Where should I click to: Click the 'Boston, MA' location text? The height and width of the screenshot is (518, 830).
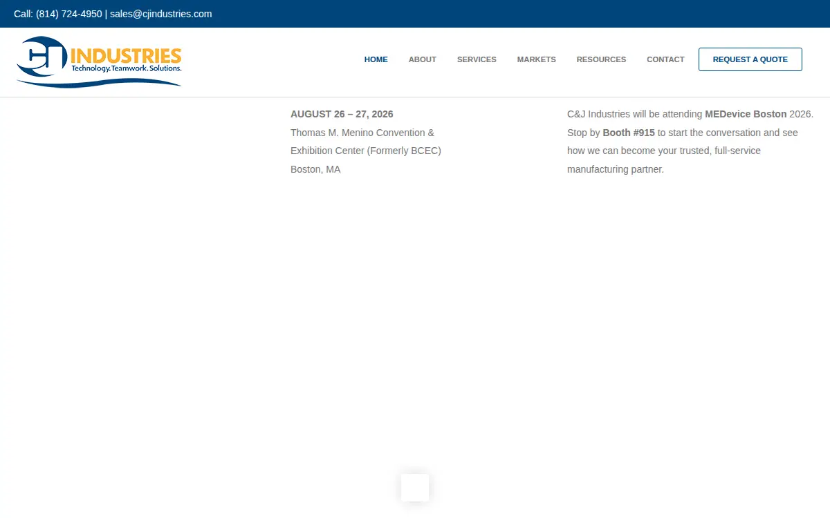pos(315,169)
